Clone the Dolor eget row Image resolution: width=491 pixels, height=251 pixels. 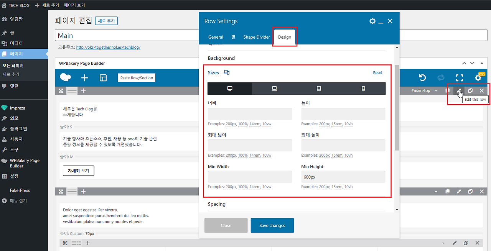tap(470, 192)
